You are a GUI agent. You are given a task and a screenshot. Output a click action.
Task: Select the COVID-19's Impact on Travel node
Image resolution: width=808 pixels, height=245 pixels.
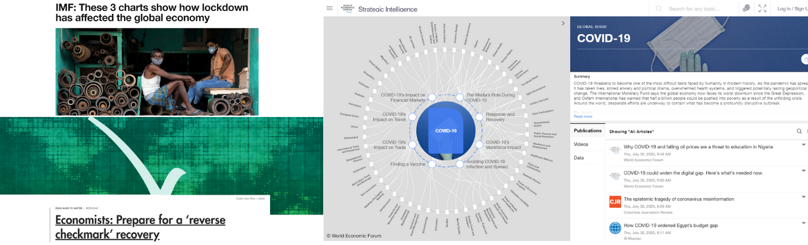[x=412, y=117]
